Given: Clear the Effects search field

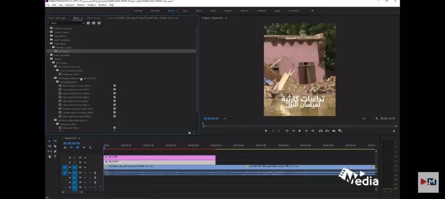Looking at the screenshot, I should (x=83, y=23).
